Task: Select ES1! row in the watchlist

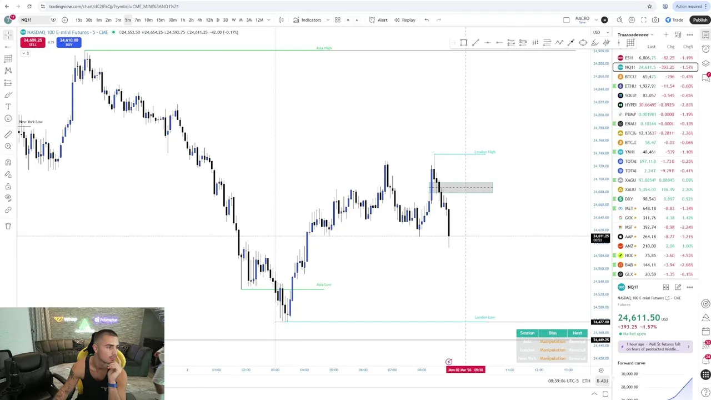Action: point(655,58)
